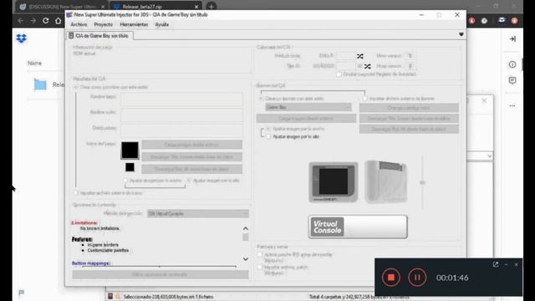Image resolution: width=535 pixels, height=301 pixels.
Task: Select 'Importar archivo externo de banner'
Action: coord(365,99)
